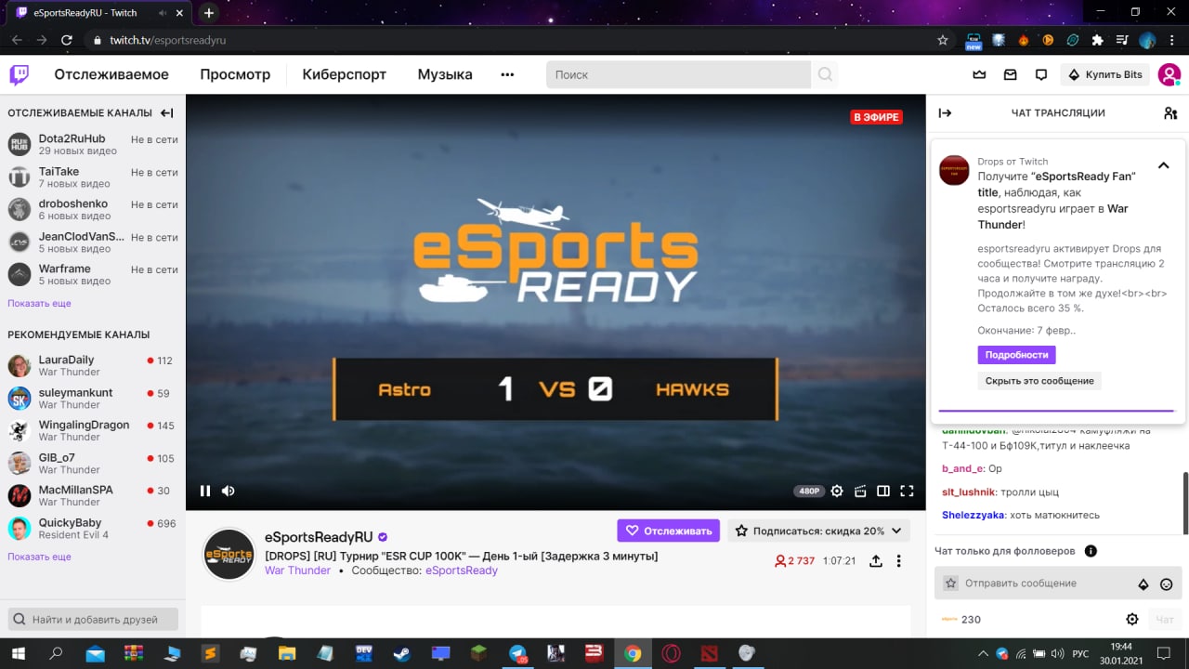Follow the channel with Отслеживать button
The width and height of the screenshot is (1189, 669).
pos(669,531)
